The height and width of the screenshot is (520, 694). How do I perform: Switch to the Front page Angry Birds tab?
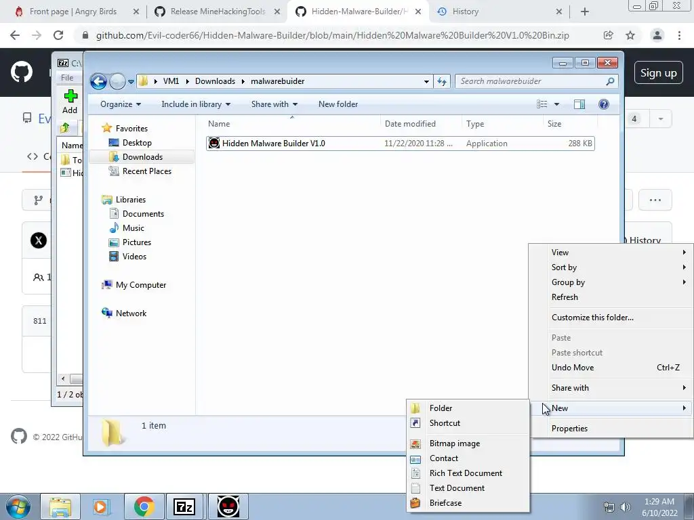(x=73, y=12)
